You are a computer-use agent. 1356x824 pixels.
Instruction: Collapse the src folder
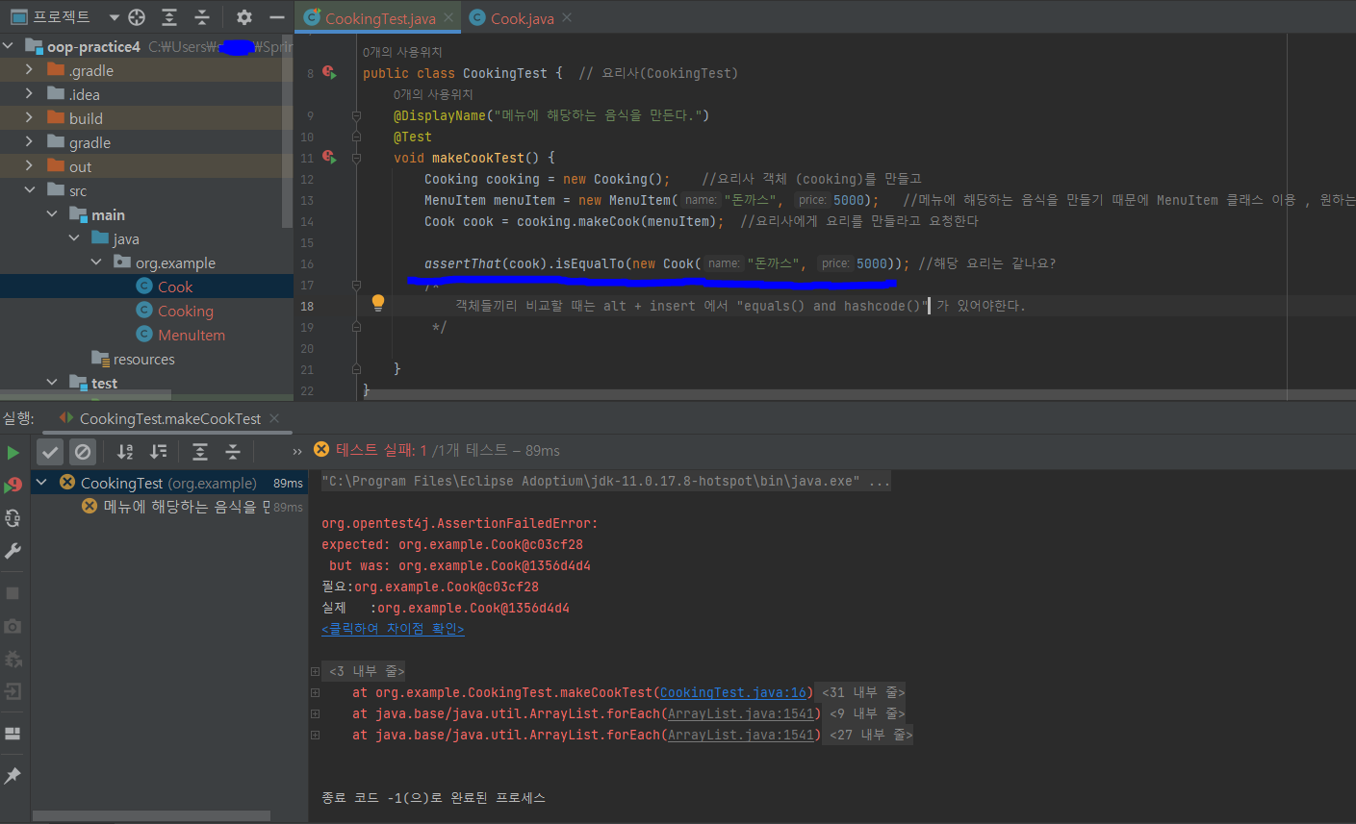click(30, 189)
